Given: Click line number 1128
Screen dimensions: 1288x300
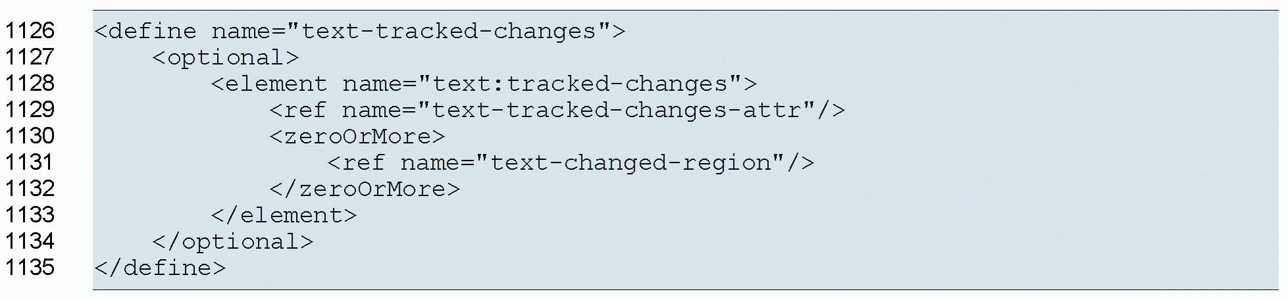Looking at the screenshot, I should click(30, 84).
